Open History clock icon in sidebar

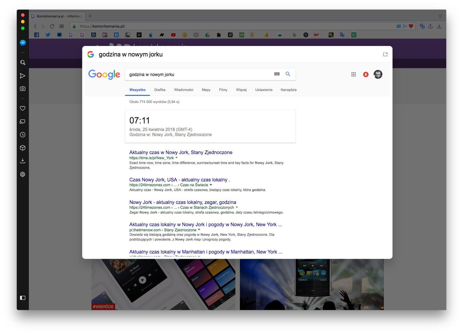coord(22,135)
